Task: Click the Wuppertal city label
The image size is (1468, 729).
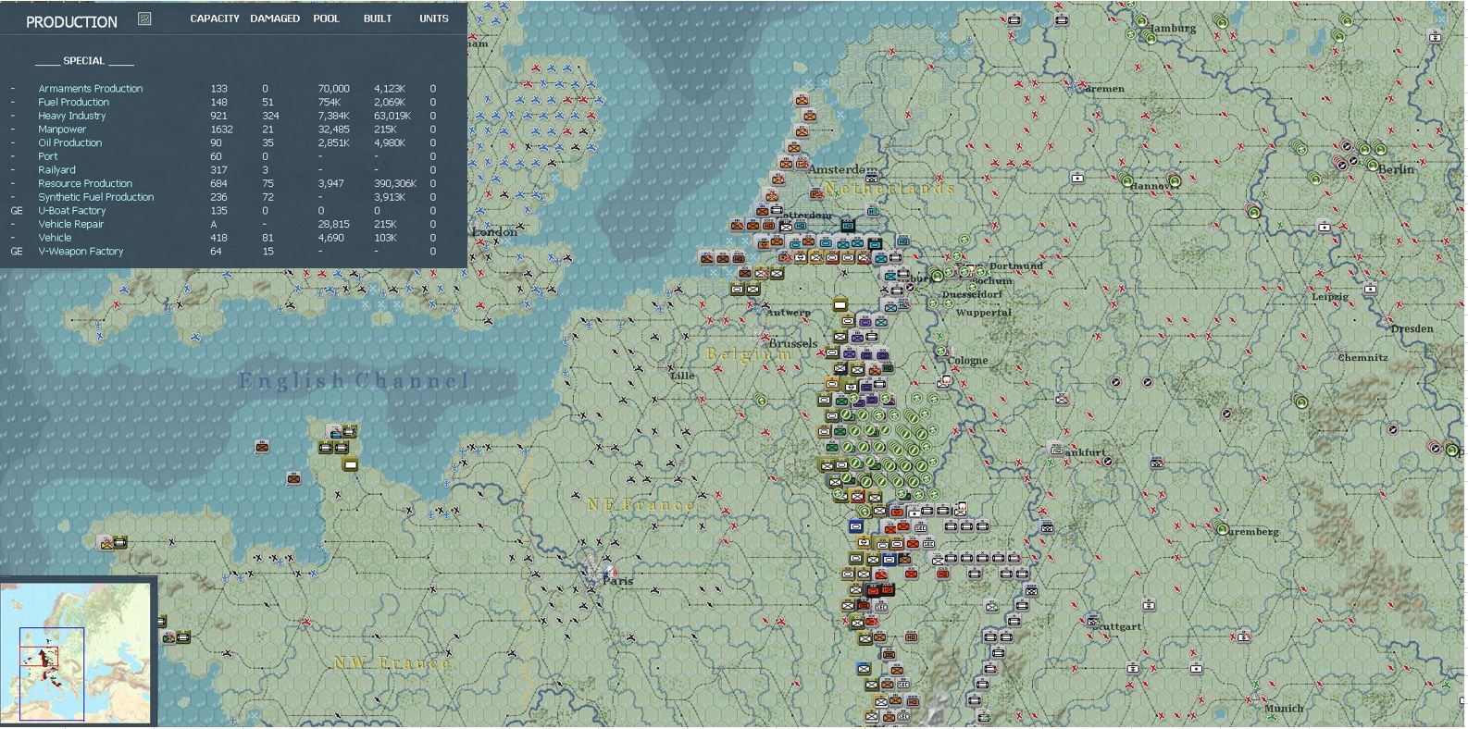Action: tap(983, 313)
